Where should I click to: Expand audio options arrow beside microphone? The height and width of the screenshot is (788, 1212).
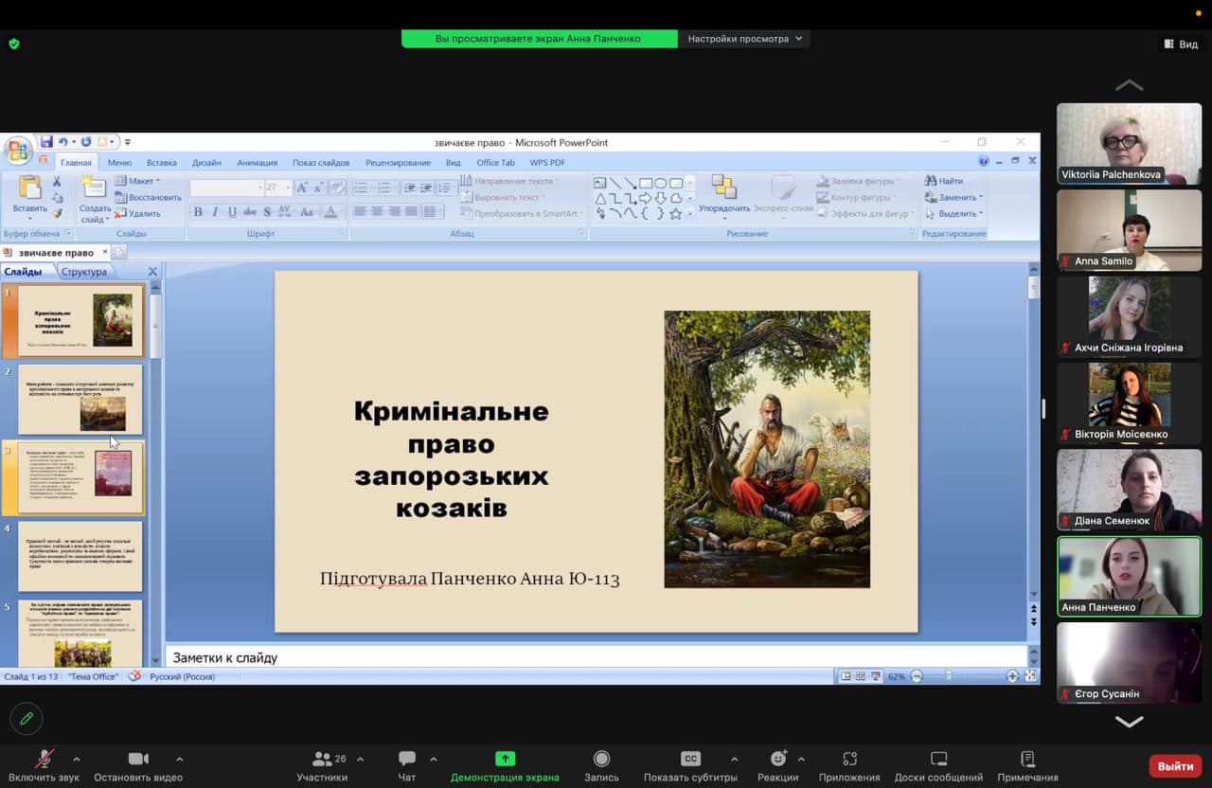click(77, 759)
